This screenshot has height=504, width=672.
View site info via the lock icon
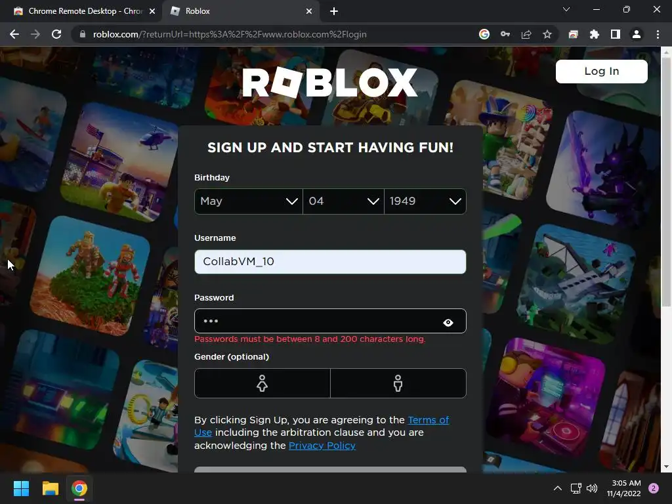click(83, 34)
